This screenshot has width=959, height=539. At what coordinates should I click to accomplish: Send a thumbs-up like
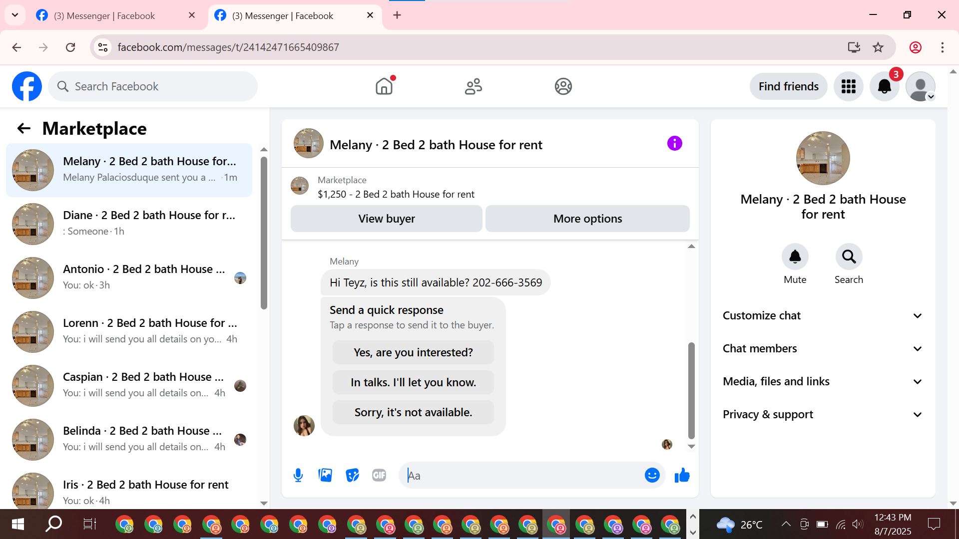(682, 475)
